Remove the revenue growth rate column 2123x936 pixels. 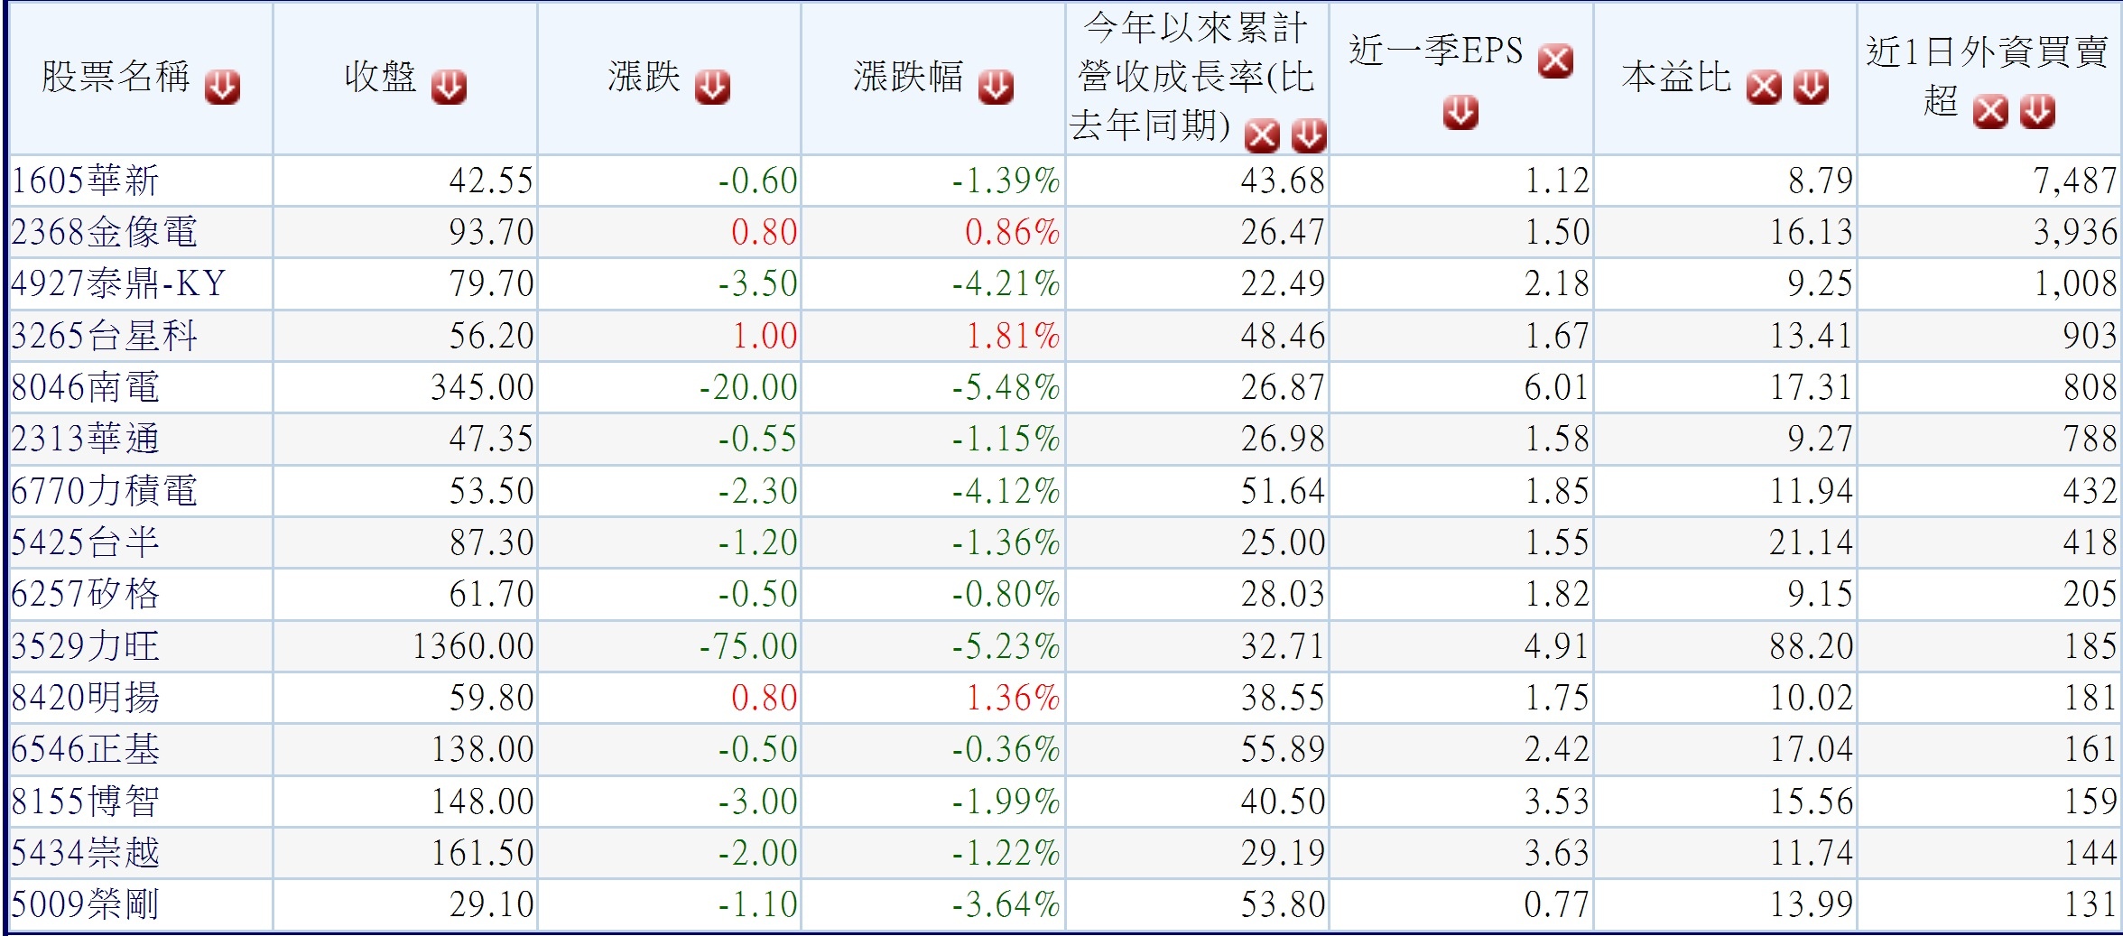(x=1262, y=136)
